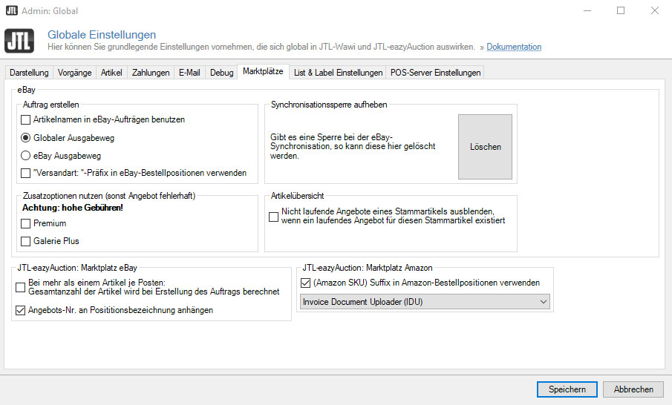Screen dimensions: 672x405
Task: Open the Artikel tab
Action: coord(111,73)
